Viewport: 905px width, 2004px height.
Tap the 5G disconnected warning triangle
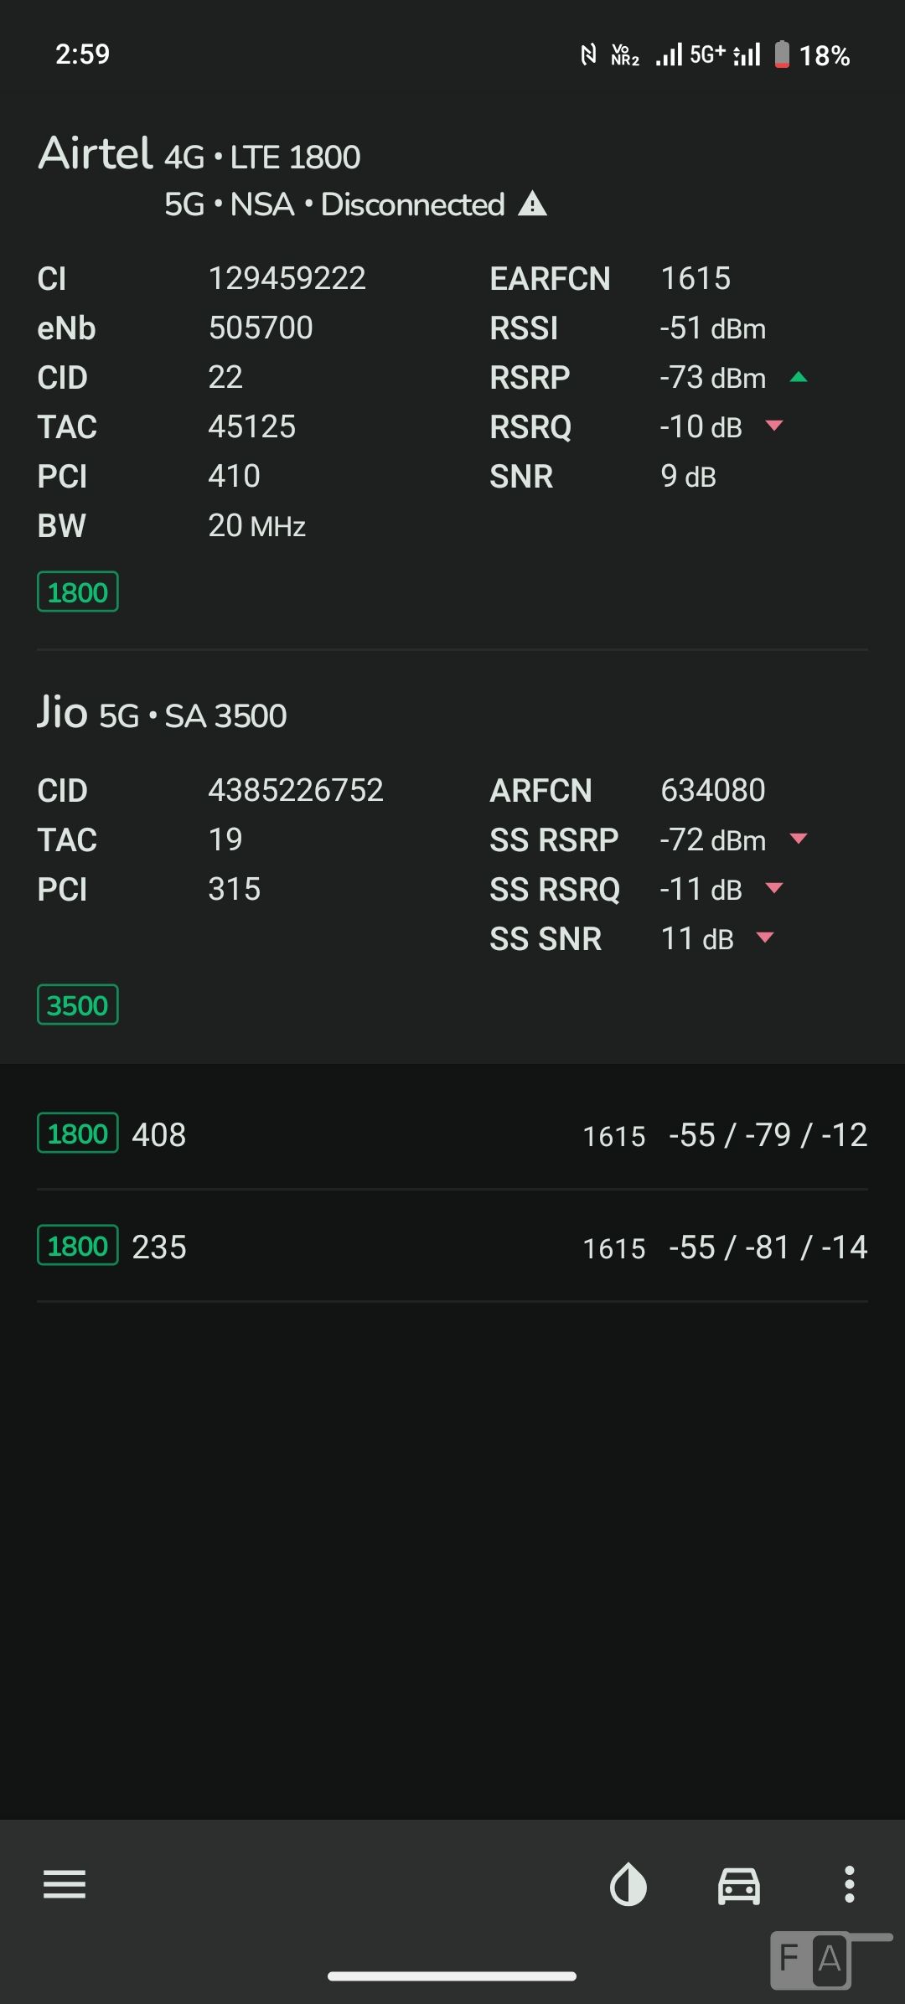tap(533, 204)
